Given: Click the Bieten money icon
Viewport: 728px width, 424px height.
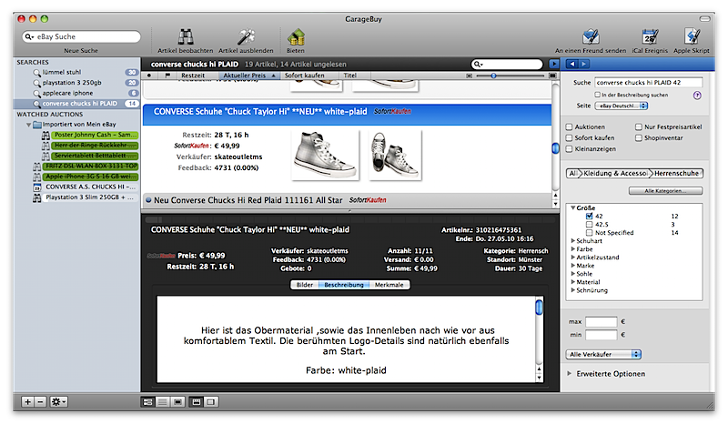Looking at the screenshot, I should [296, 37].
